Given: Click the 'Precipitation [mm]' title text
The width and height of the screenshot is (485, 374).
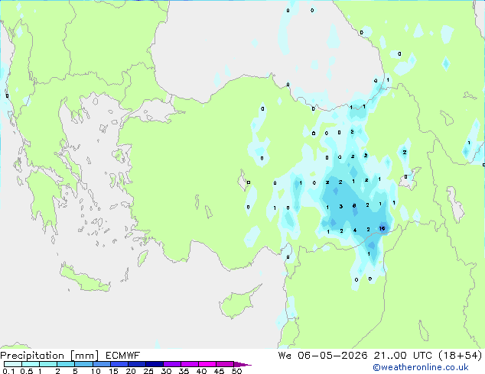Looking at the screenshot, I should click(x=50, y=356).
